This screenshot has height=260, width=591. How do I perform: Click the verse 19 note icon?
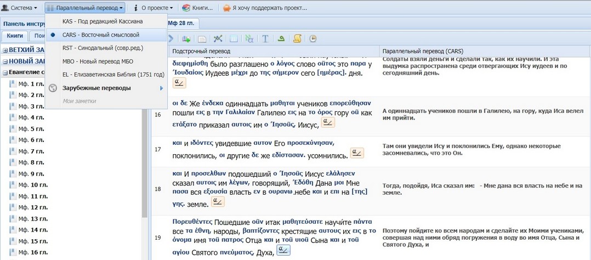[x=284, y=250]
